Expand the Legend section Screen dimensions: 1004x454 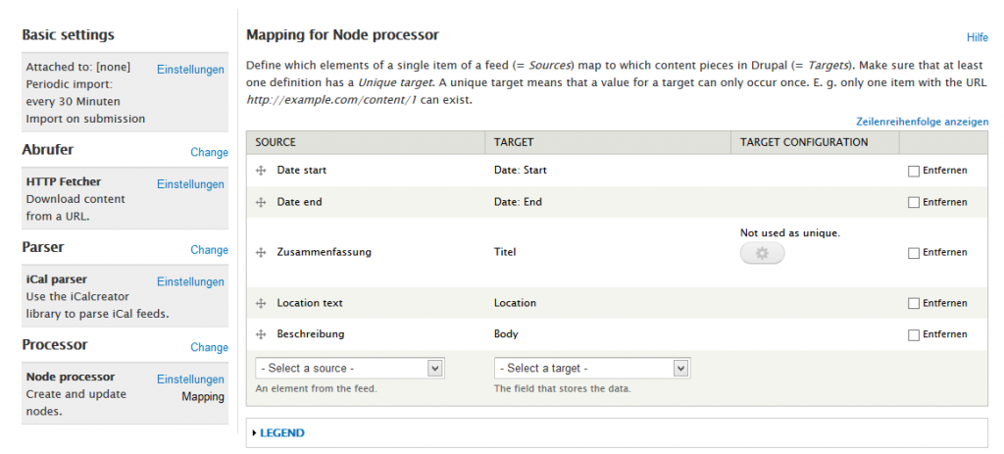(x=280, y=432)
